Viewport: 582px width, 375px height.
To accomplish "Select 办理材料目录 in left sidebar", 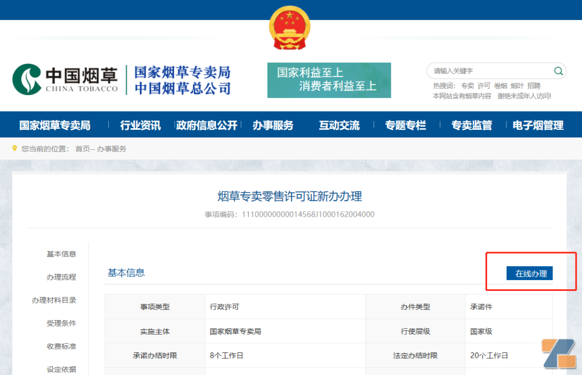I will coord(54,300).
